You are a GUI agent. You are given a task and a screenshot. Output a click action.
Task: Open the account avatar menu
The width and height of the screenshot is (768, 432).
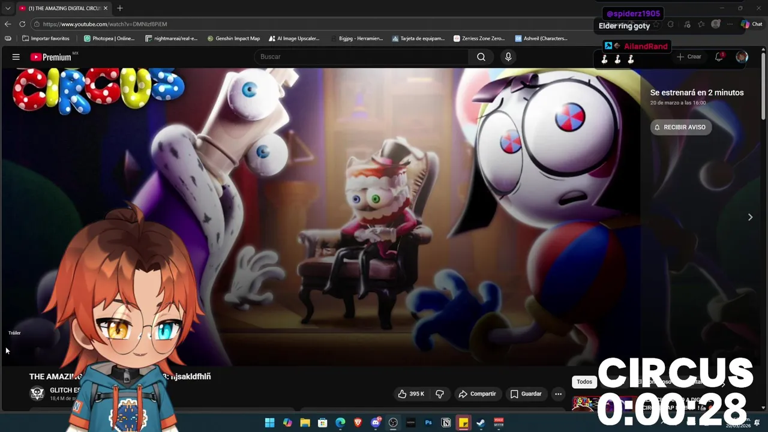click(x=742, y=57)
